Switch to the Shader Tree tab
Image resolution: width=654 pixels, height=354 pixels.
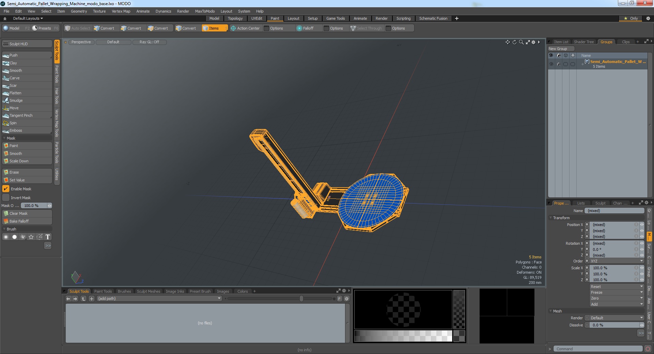pos(583,42)
